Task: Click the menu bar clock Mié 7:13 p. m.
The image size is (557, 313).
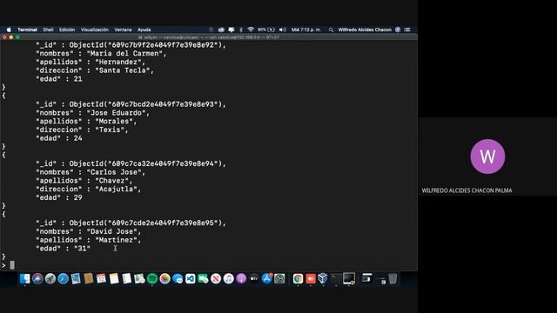Action: point(305,30)
